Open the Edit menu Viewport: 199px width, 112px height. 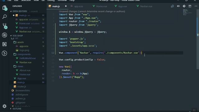tap(16, 1)
